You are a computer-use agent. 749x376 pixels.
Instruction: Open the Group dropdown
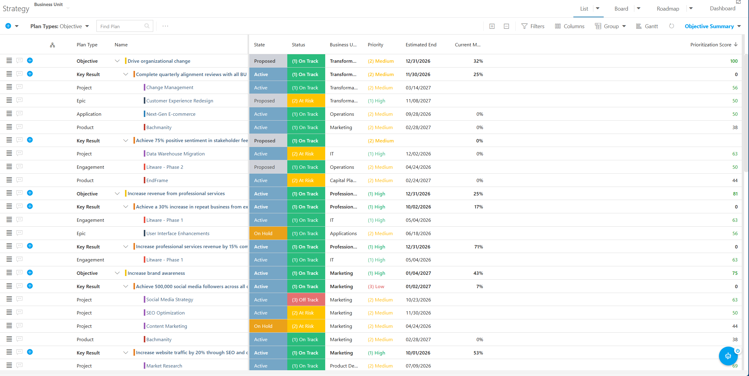click(610, 26)
